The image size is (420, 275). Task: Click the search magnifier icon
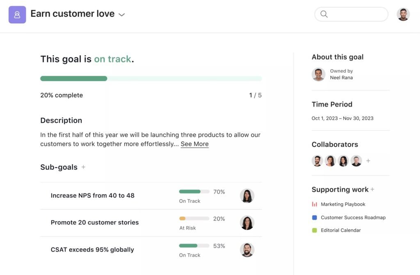324,14
